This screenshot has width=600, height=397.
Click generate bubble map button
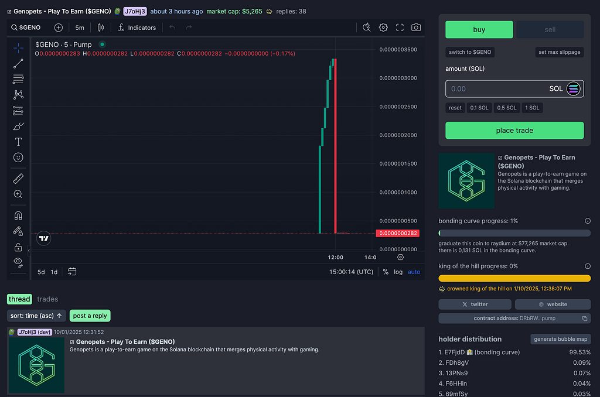[x=560, y=339]
